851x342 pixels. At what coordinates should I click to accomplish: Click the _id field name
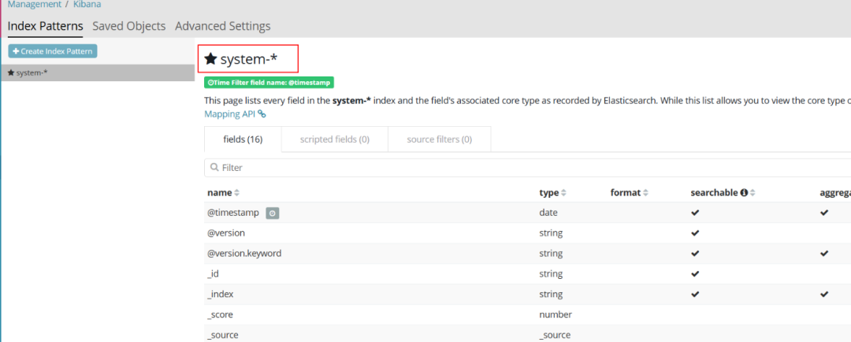pos(213,273)
